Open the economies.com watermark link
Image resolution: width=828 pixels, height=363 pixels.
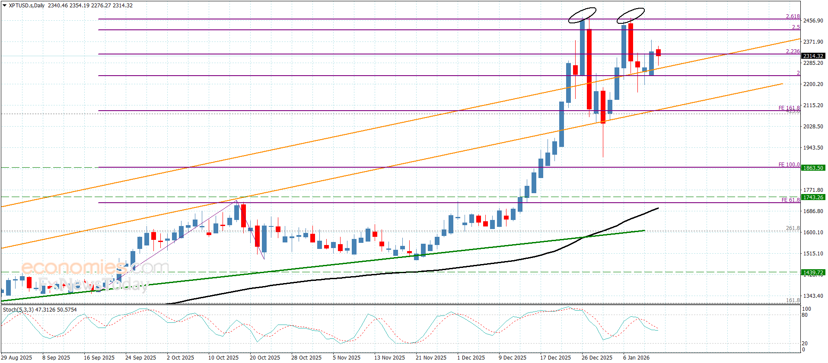[x=95, y=267]
